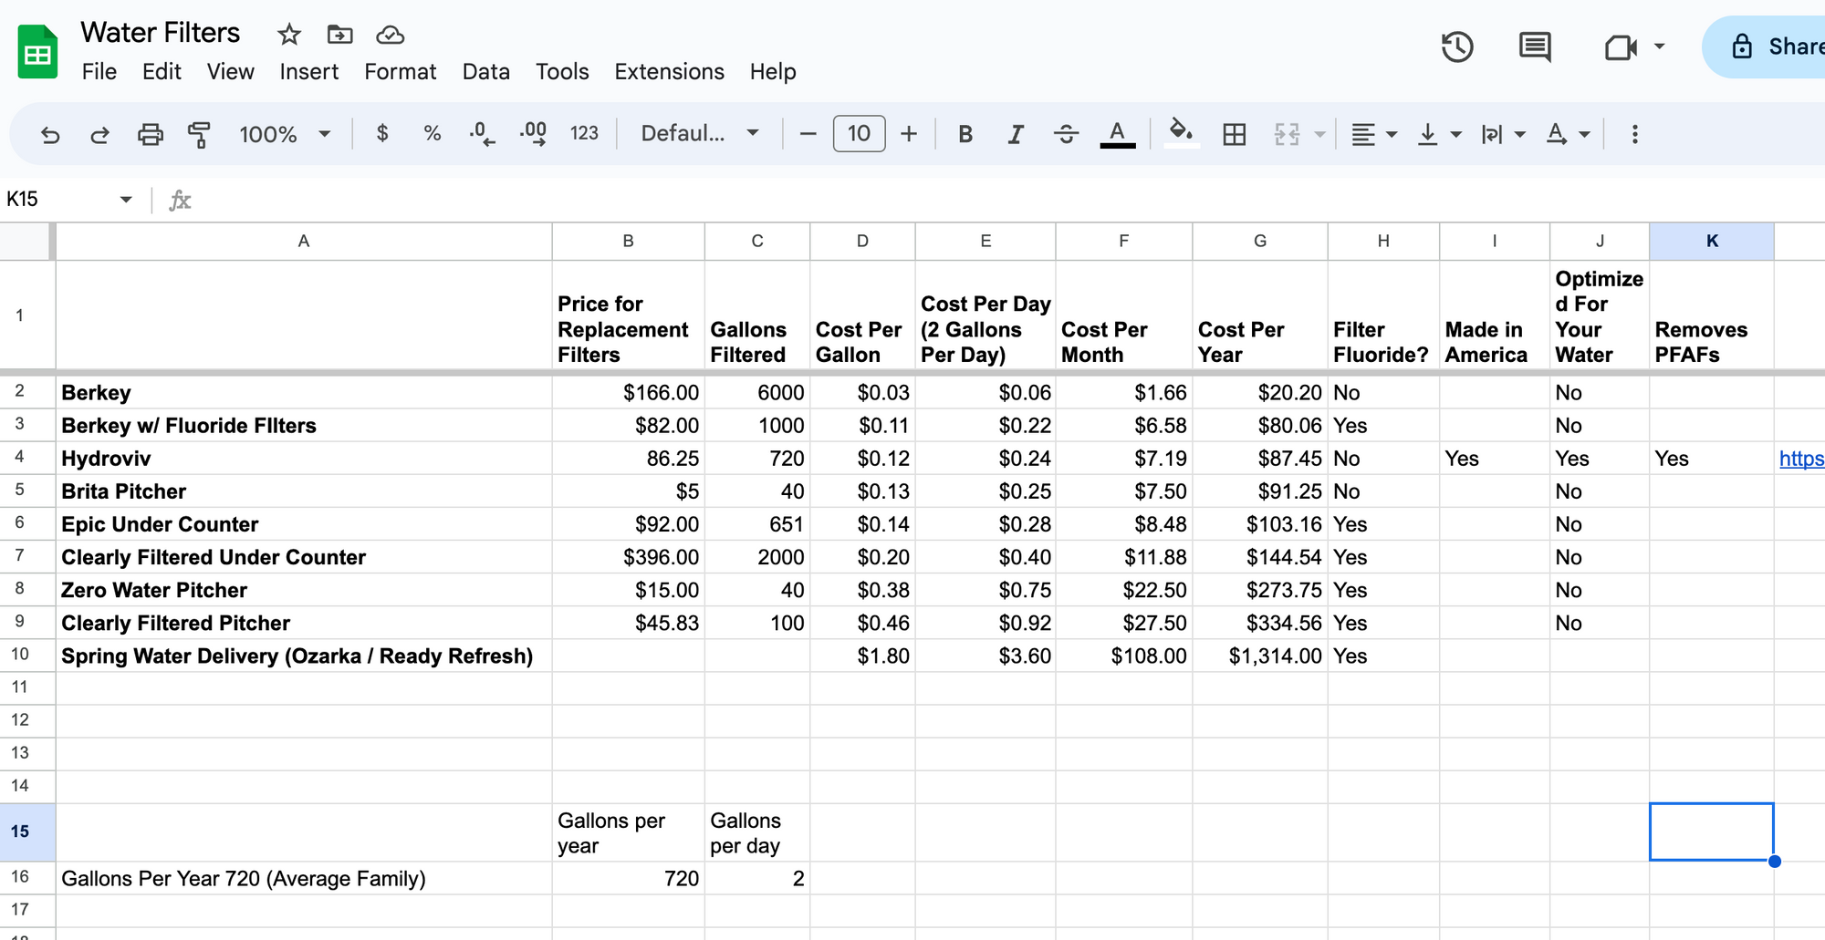The width and height of the screenshot is (1825, 940).
Task: Print the spreadsheet with the printer icon
Action: tap(150, 135)
